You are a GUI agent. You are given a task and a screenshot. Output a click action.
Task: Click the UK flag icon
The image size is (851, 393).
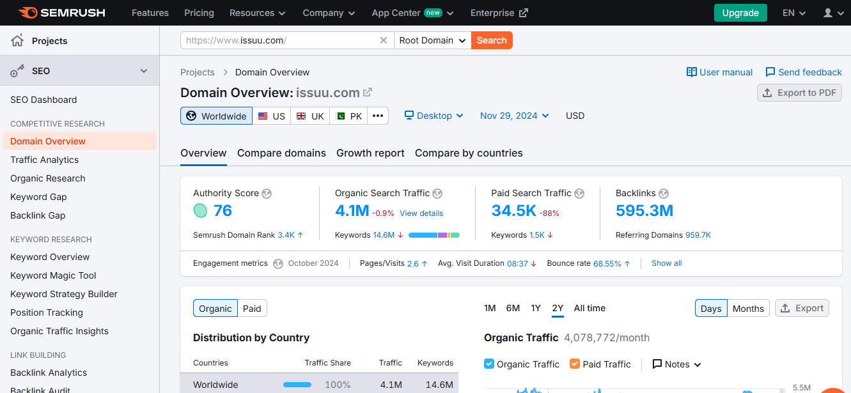(302, 116)
